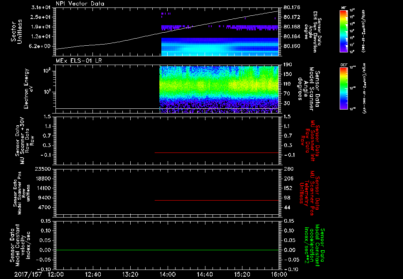Click the green zero line in velocity panel
Image resolution: width=403 pixels, height=279 pixels.
[167, 250]
